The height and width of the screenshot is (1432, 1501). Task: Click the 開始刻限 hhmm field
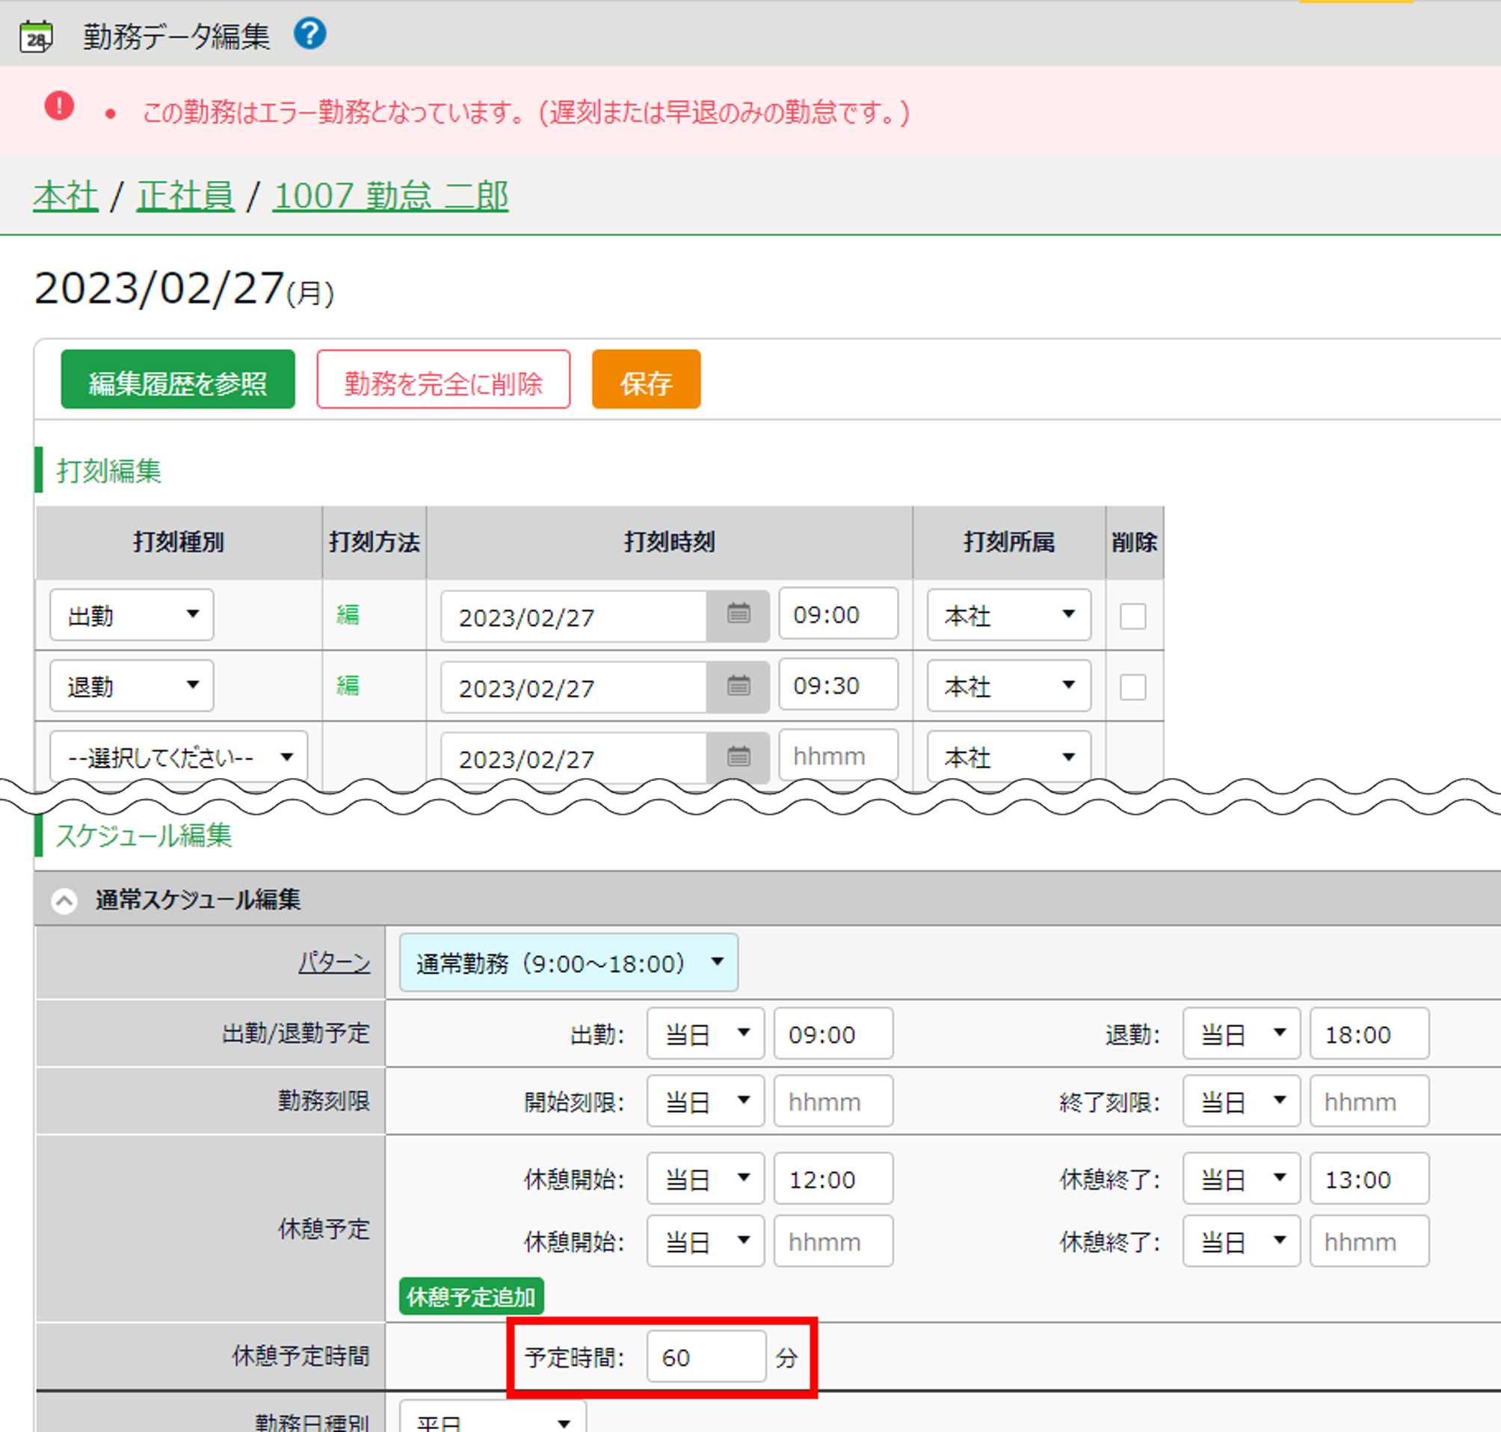point(833,1101)
